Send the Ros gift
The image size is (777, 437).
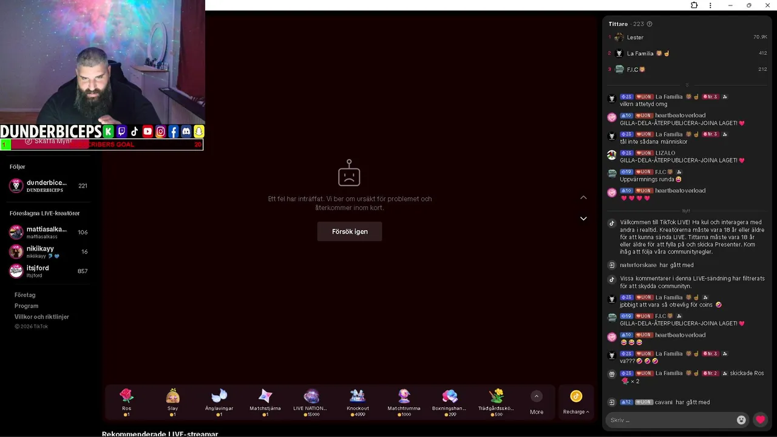pyautogui.click(x=126, y=402)
